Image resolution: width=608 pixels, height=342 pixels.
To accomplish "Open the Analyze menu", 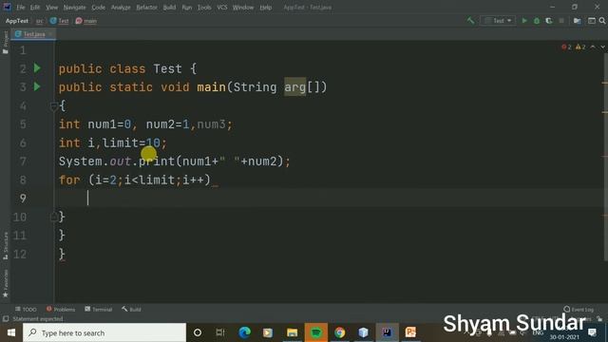I will tap(121, 8).
